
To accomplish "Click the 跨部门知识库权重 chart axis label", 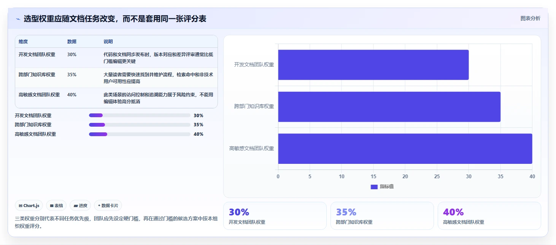I will (254, 107).
